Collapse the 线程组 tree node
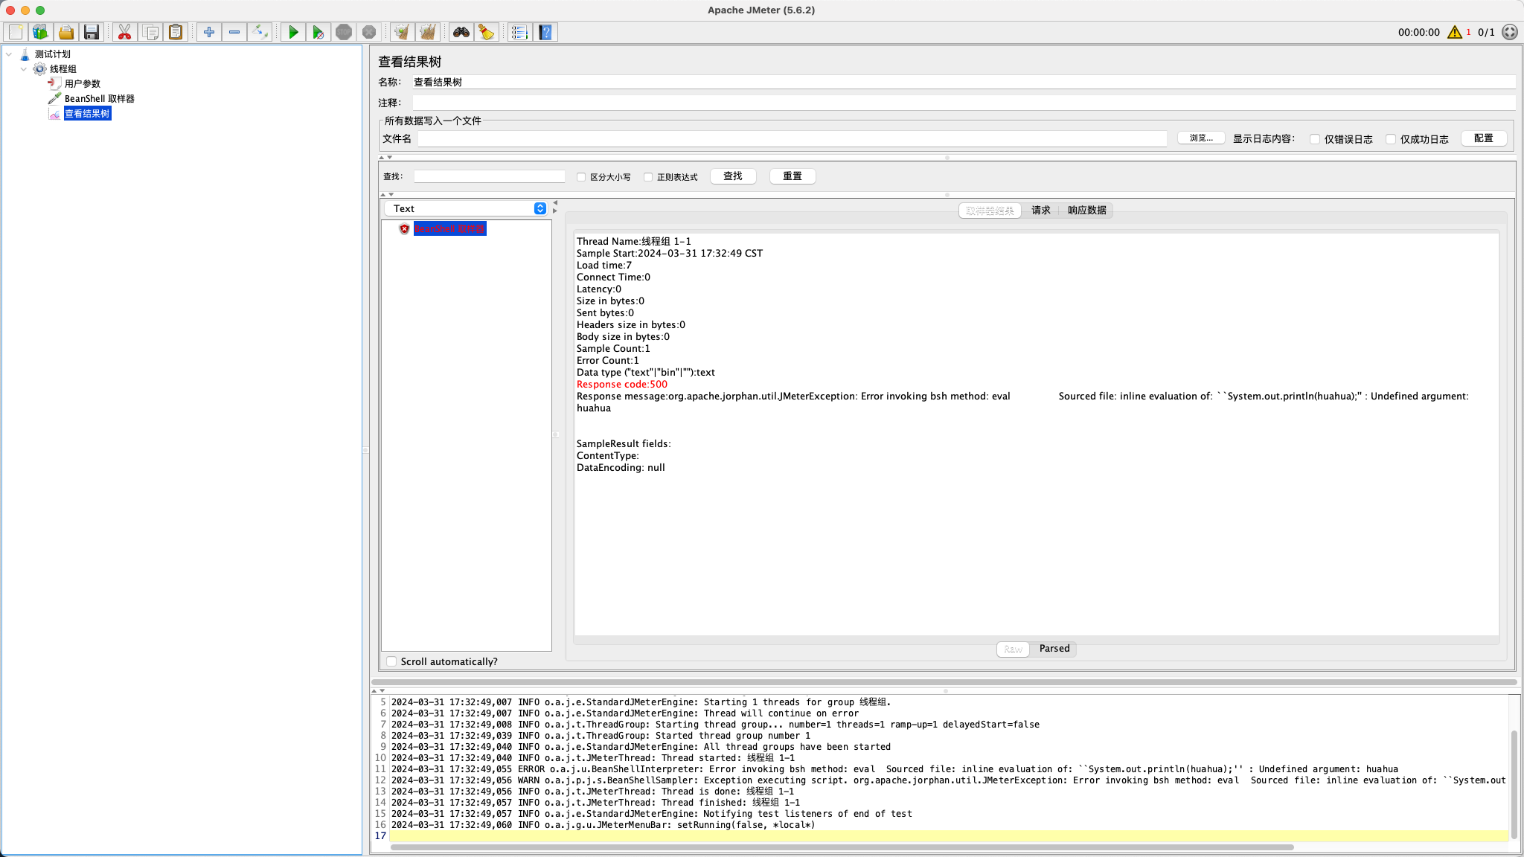 (x=24, y=68)
